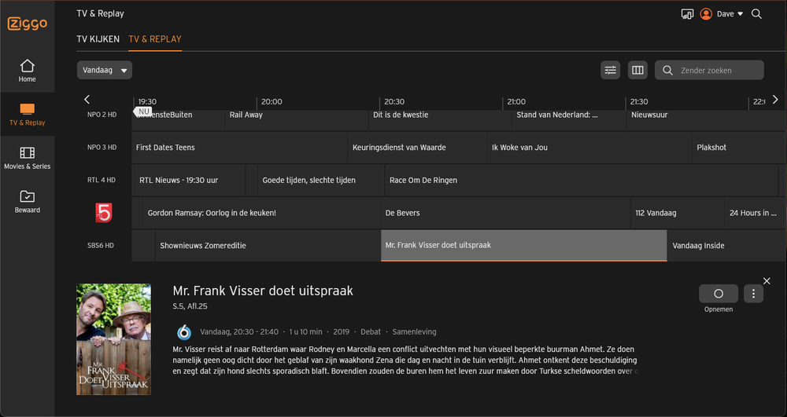Image resolution: width=787 pixels, height=417 pixels.
Task: Click the Debat genre tag
Action: pyautogui.click(x=371, y=332)
